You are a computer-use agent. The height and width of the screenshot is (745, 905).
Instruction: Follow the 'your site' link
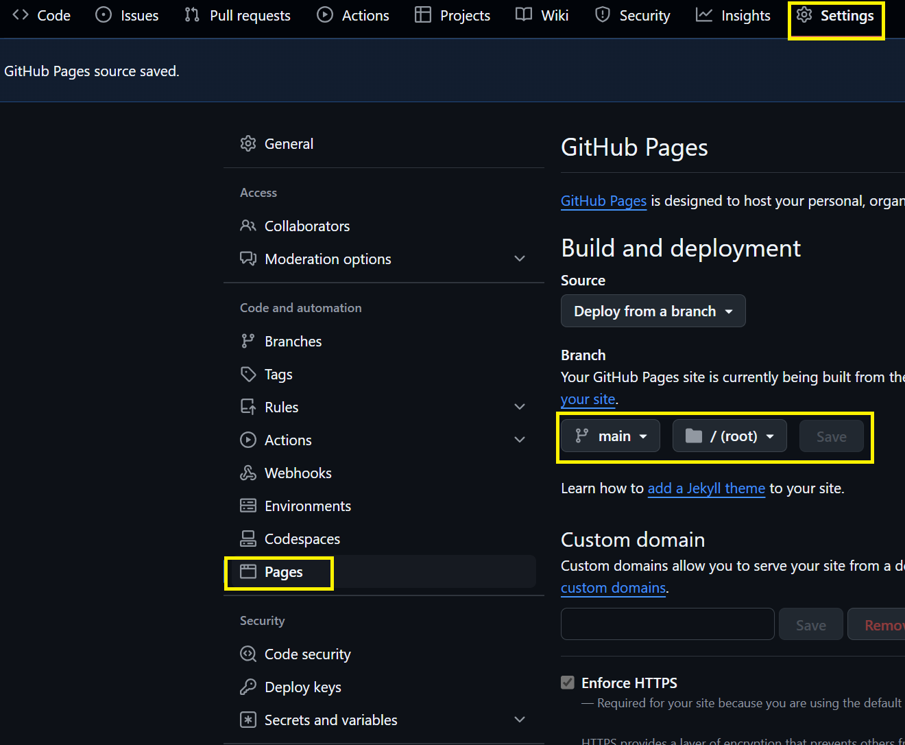588,399
